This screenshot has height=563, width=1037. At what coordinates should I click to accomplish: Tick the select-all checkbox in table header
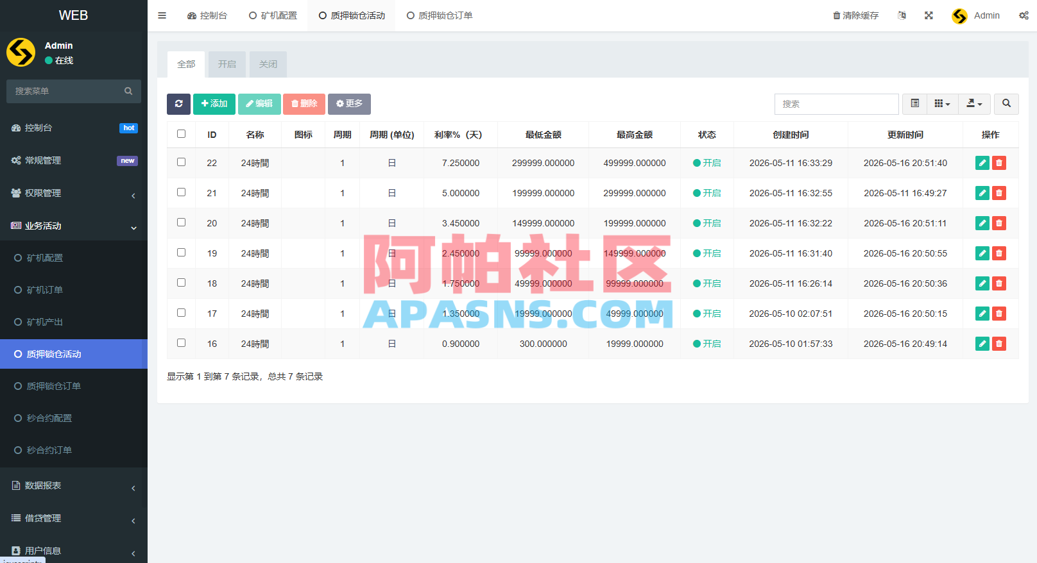[182, 134]
